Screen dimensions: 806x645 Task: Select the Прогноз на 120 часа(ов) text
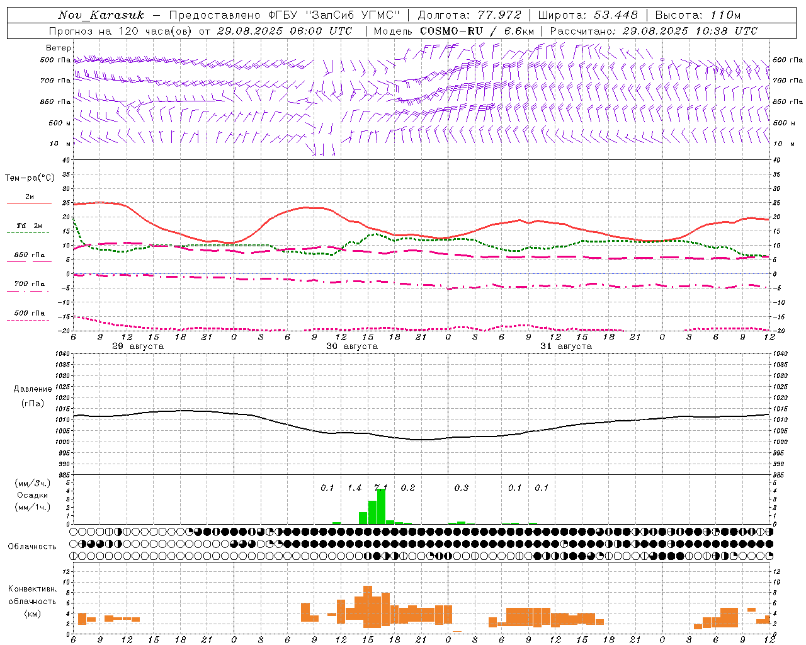click(122, 31)
